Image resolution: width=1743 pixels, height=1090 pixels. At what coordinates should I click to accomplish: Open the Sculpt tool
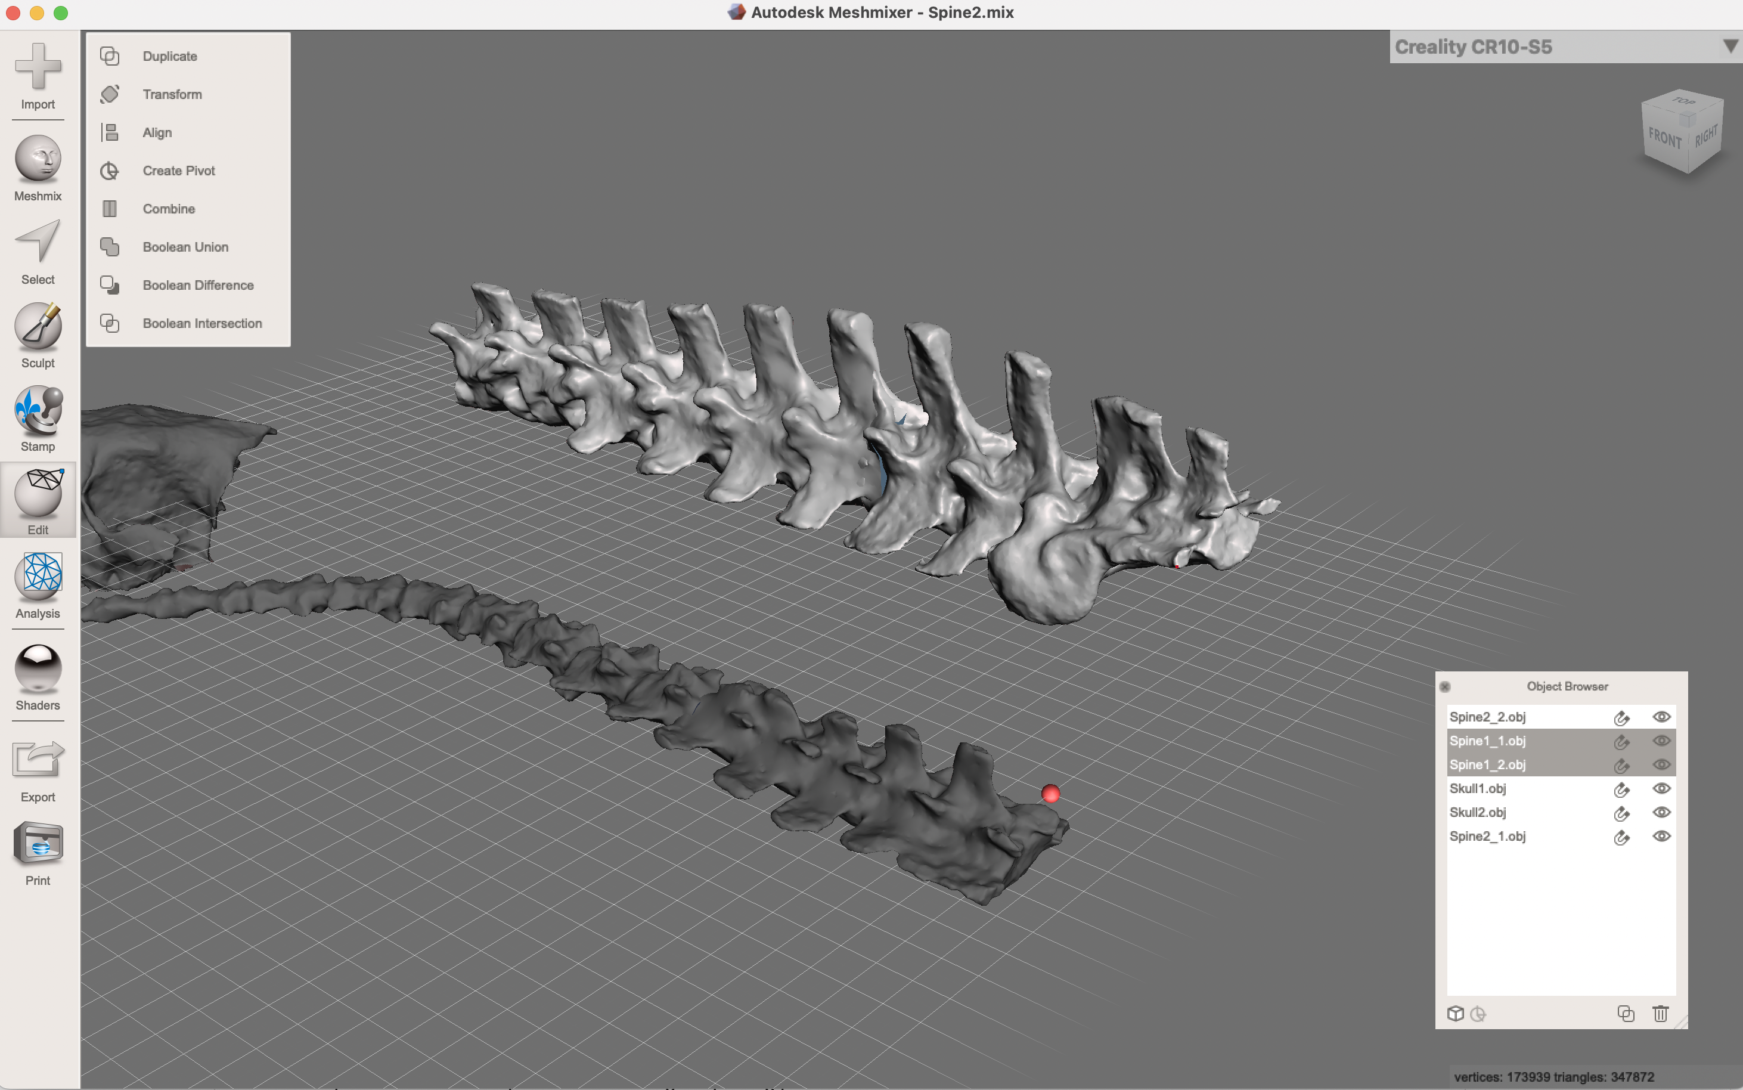click(x=38, y=335)
